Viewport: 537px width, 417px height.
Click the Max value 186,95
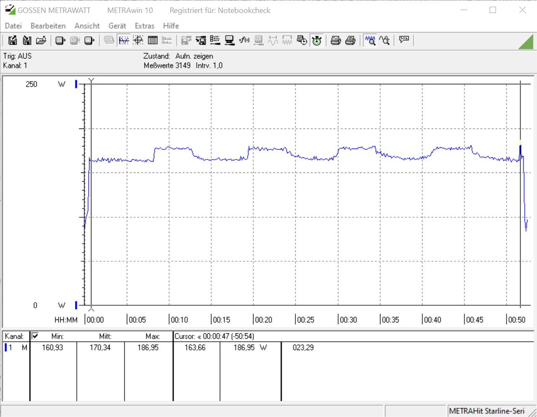pyautogui.click(x=148, y=347)
